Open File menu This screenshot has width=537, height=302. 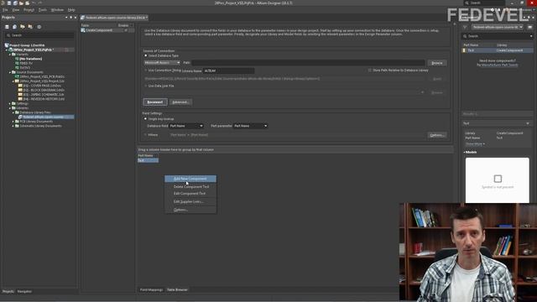point(5,10)
